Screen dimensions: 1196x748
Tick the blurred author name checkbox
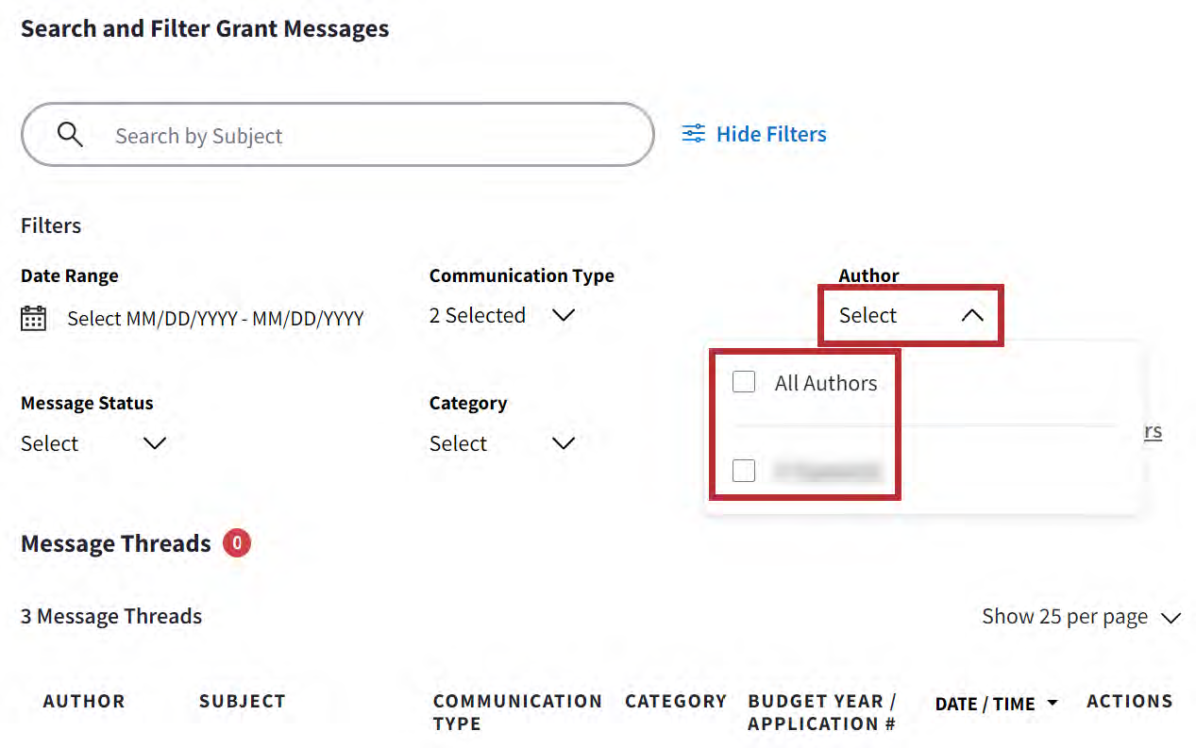tap(744, 470)
